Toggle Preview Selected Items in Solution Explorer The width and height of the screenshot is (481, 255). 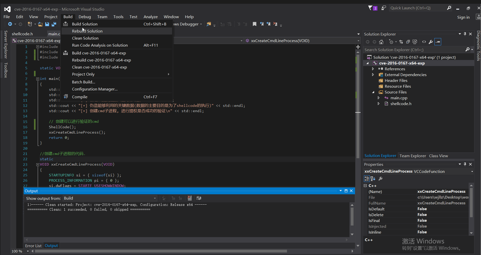point(438,42)
